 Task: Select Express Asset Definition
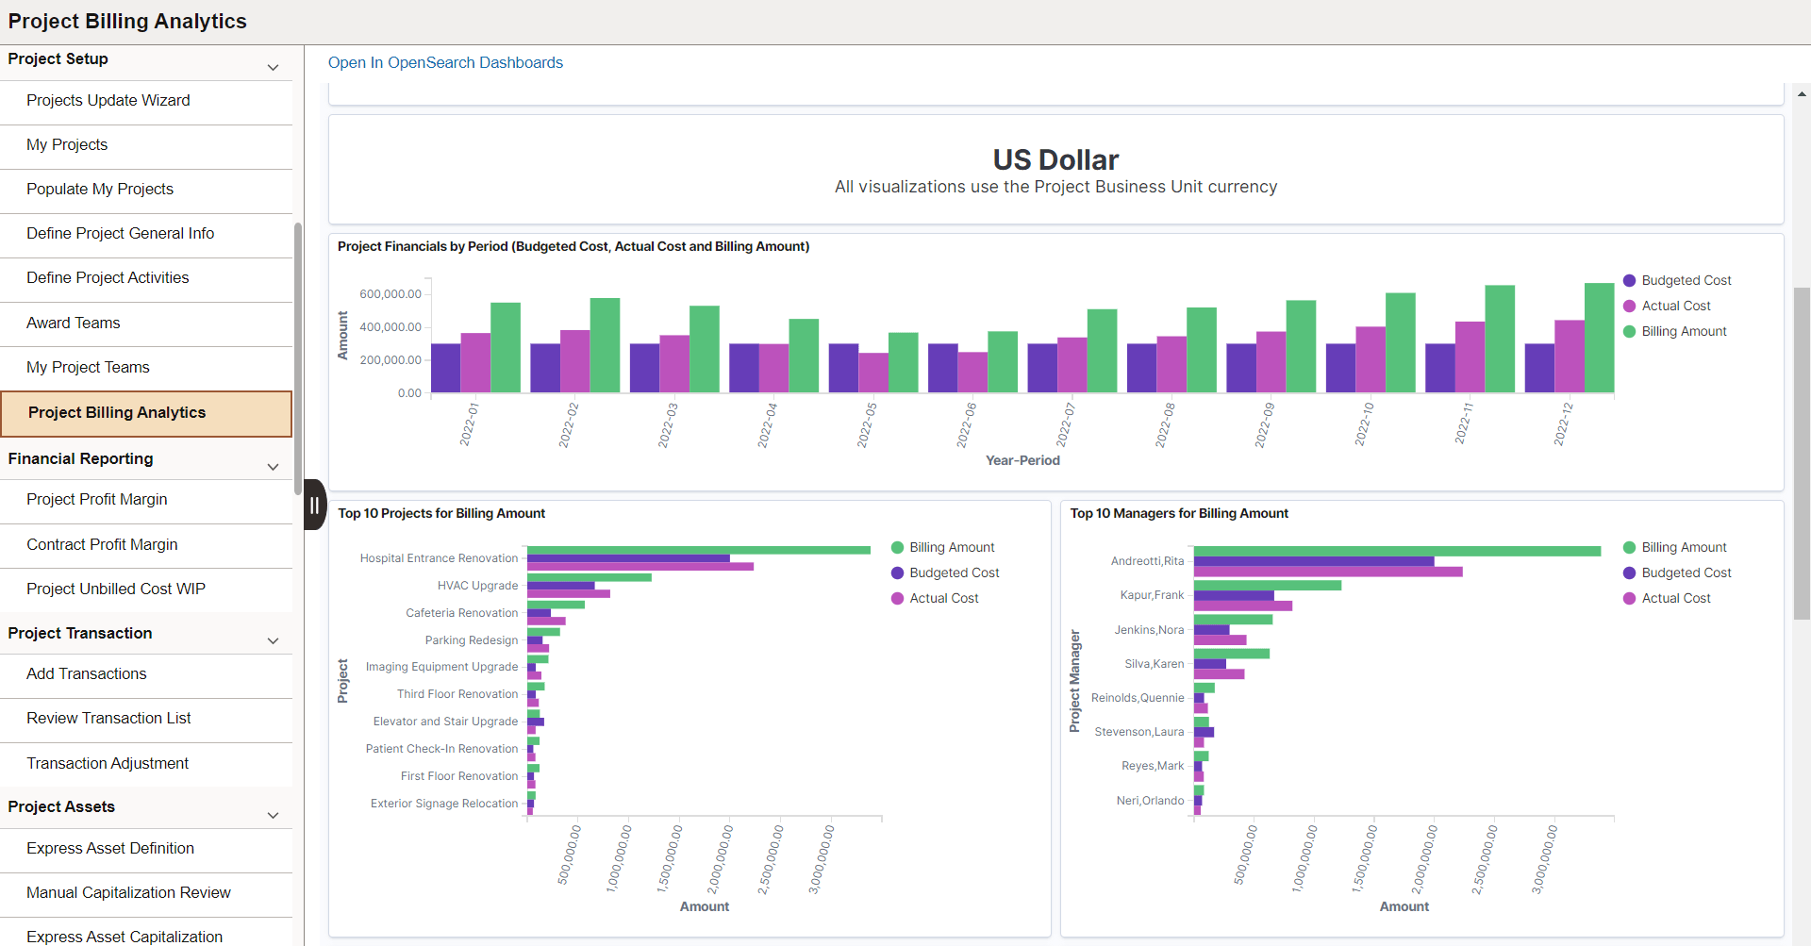tap(110, 848)
